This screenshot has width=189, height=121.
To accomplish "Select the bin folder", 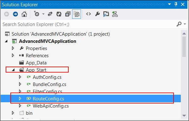I will pos(29,113).
